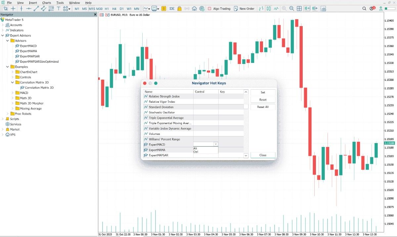Toggle chart auto scroll
Viewport: 397px width, 237px height.
pos(307,9)
